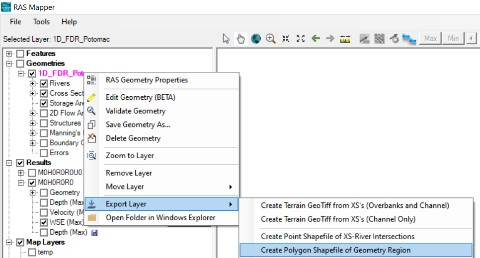Uncheck the 1D_FDR_Potomac geometry checkbox
Viewport: 480px width, 258px height.
(32, 73)
